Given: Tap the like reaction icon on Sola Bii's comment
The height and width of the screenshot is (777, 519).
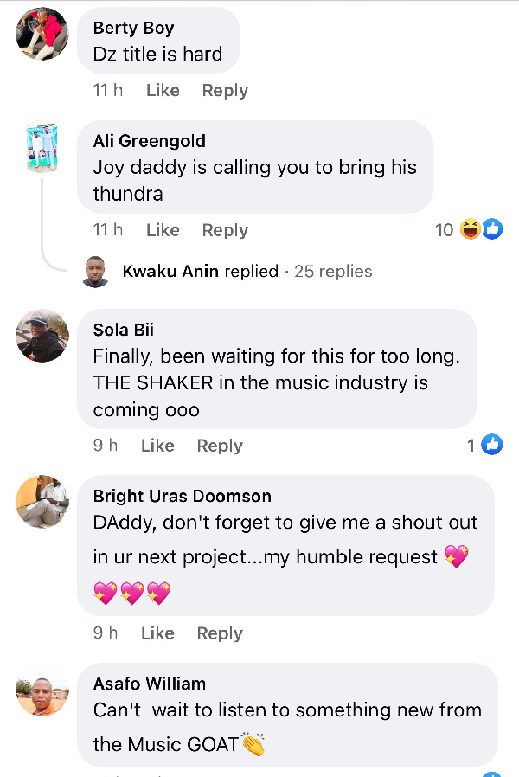Looking at the screenshot, I should [491, 445].
